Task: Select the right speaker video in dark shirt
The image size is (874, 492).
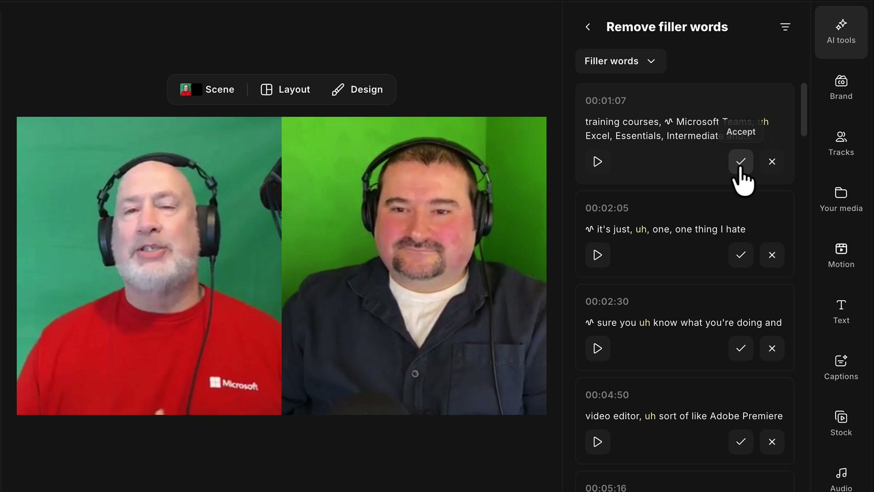Action: [x=414, y=266]
